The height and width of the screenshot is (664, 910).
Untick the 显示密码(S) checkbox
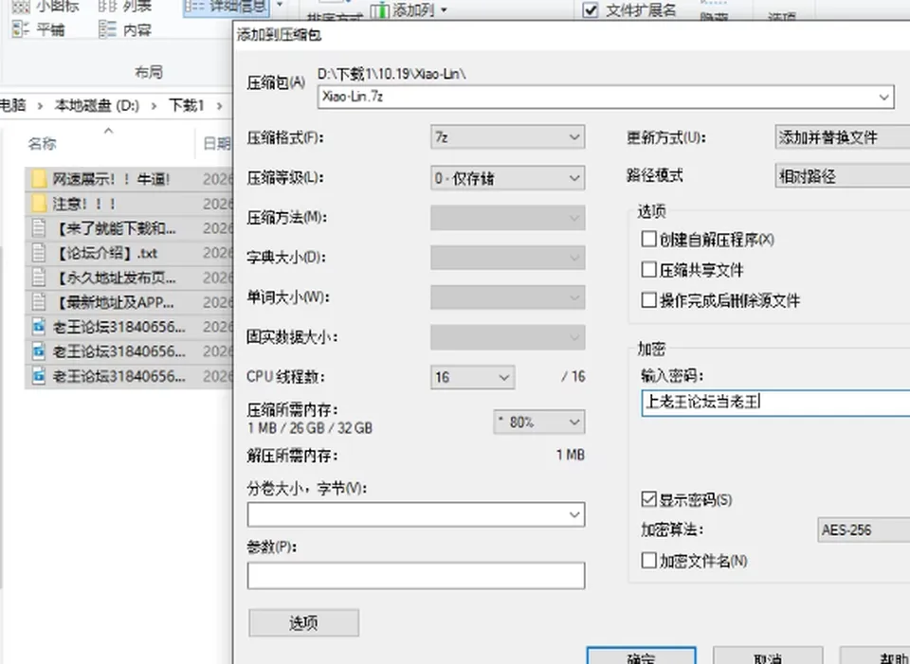click(x=648, y=499)
